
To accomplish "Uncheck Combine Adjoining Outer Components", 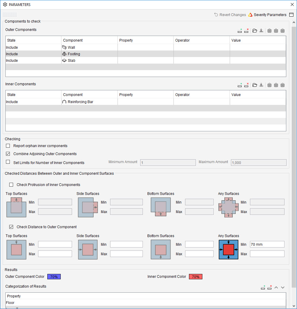I will coord(8,154).
